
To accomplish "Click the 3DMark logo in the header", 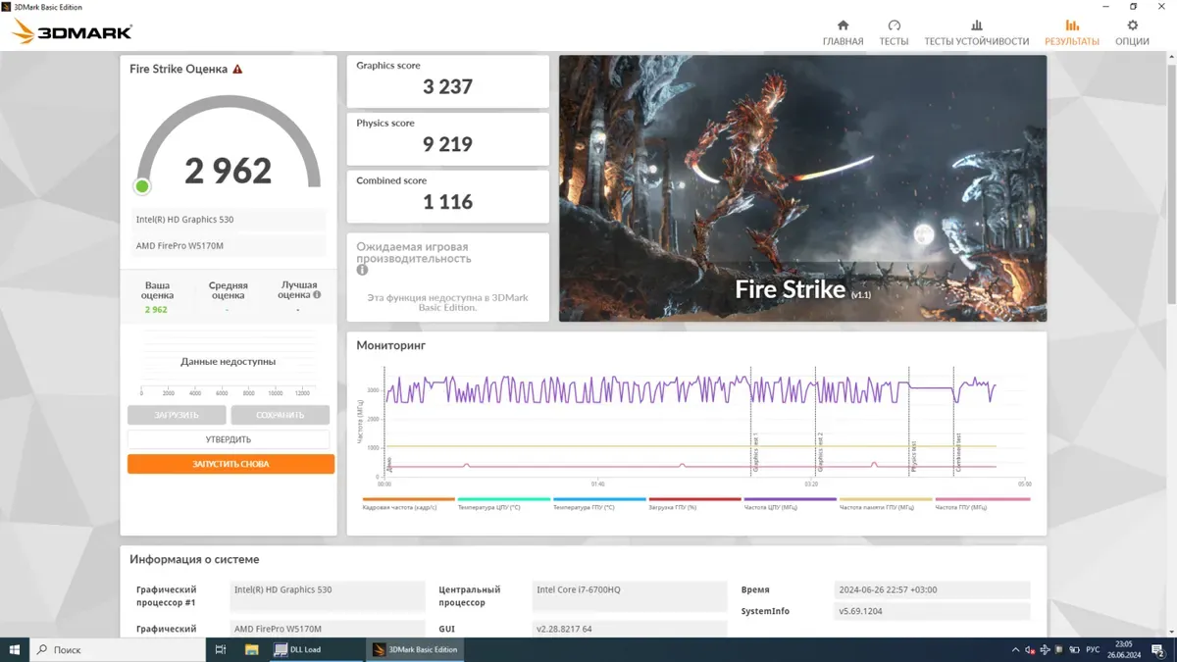I will pyautogui.click(x=73, y=32).
